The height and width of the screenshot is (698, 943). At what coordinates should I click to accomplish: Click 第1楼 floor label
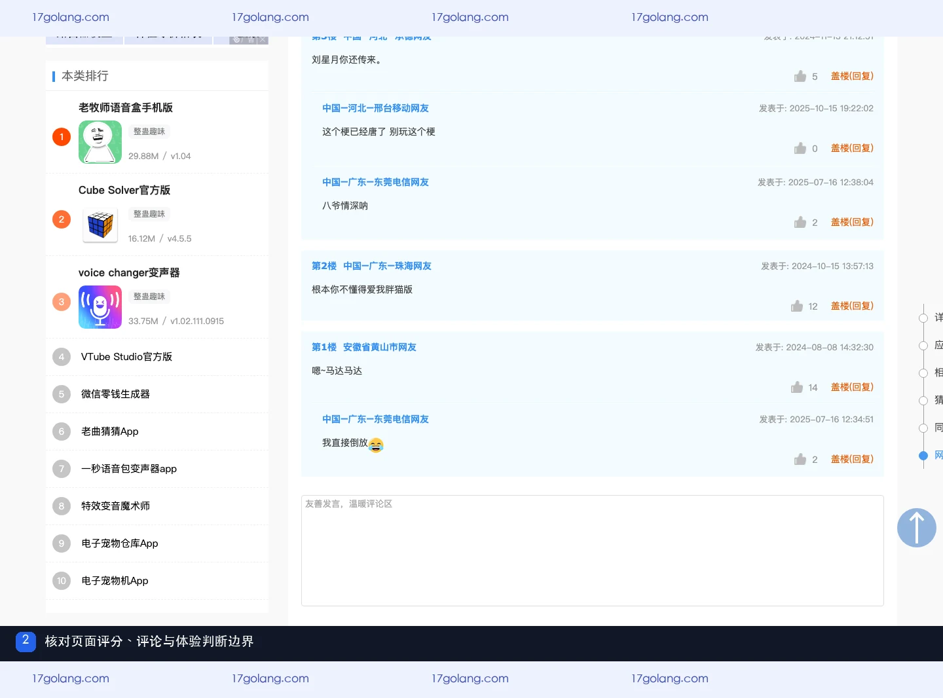coord(324,347)
